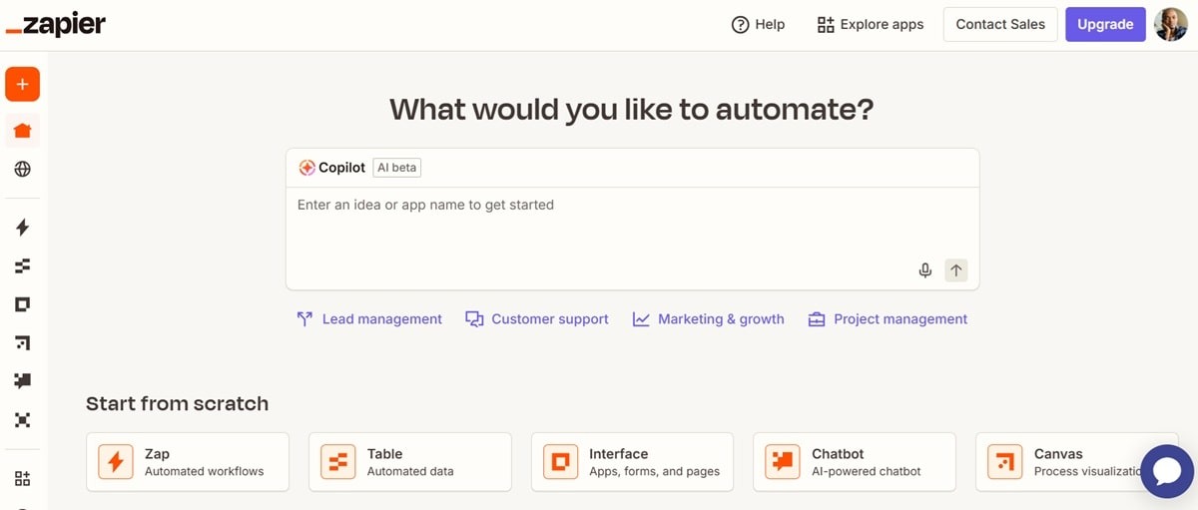Open Interfaces icon in the sidebar
Screen dimensions: 1198x510
(x=22, y=304)
